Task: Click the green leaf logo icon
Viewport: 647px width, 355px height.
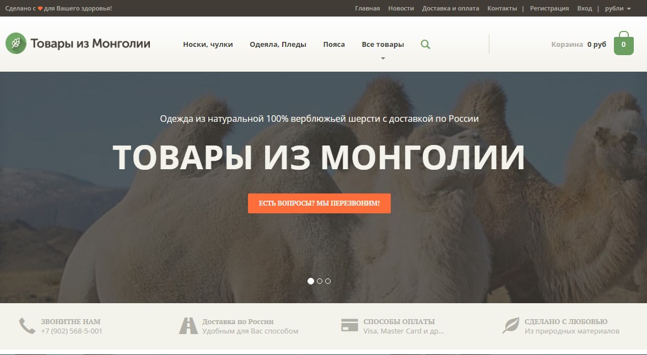Action: (x=16, y=44)
